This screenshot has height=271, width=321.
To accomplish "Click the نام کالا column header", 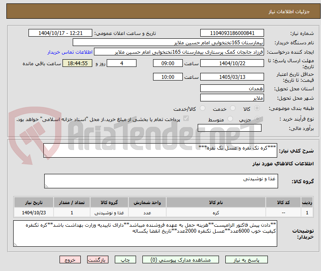I will tap(216, 202).
